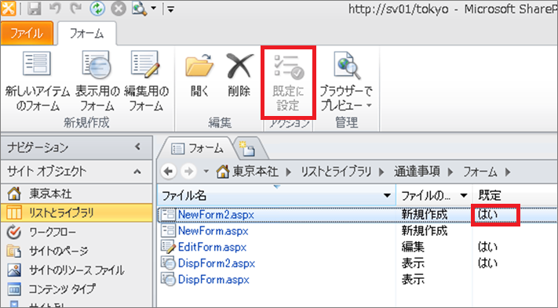Open the Customize Quick Access Toolbar arrow
This screenshot has height=308, width=558.
pos(171,9)
